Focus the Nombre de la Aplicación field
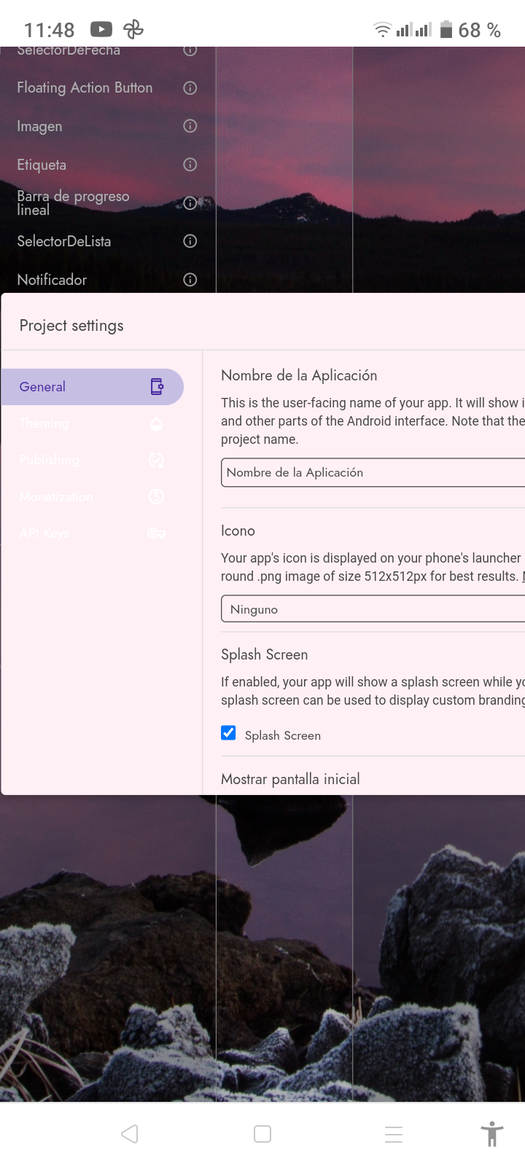 coord(373,472)
